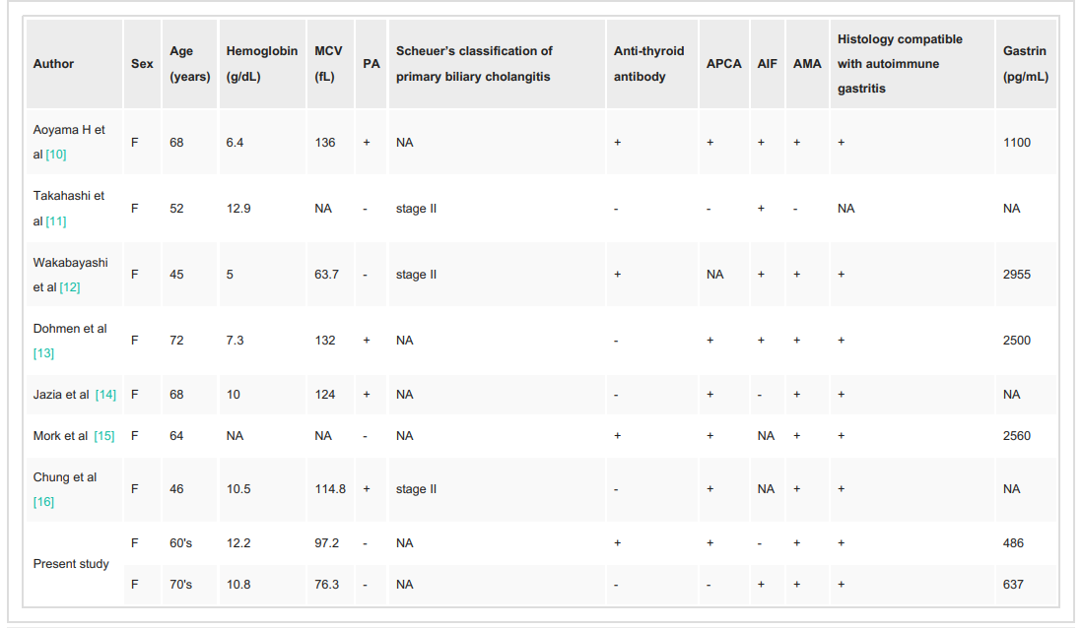Open citation link [13] under Dohmen
Screen dimensions: 1082x628
(44, 353)
